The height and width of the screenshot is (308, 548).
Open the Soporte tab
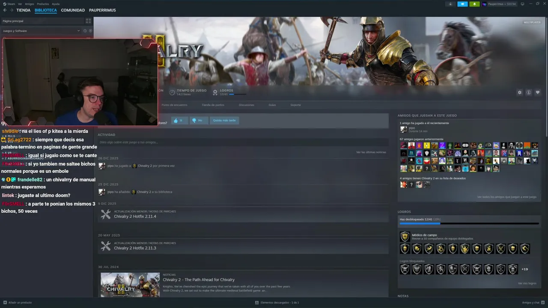pyautogui.click(x=295, y=105)
